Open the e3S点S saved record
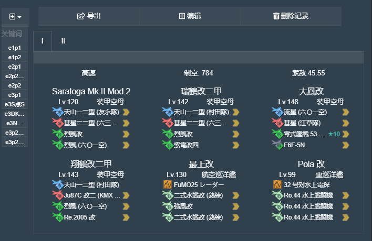 [x=15, y=104]
